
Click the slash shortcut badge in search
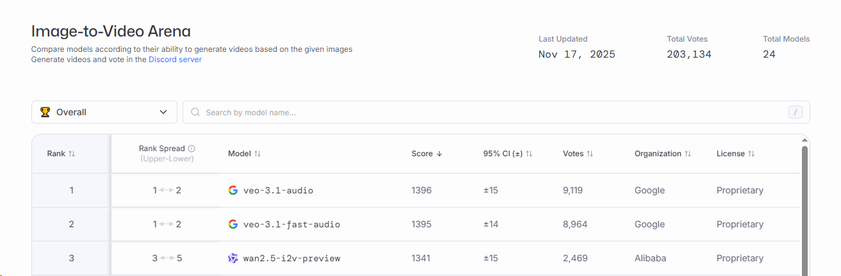point(795,112)
